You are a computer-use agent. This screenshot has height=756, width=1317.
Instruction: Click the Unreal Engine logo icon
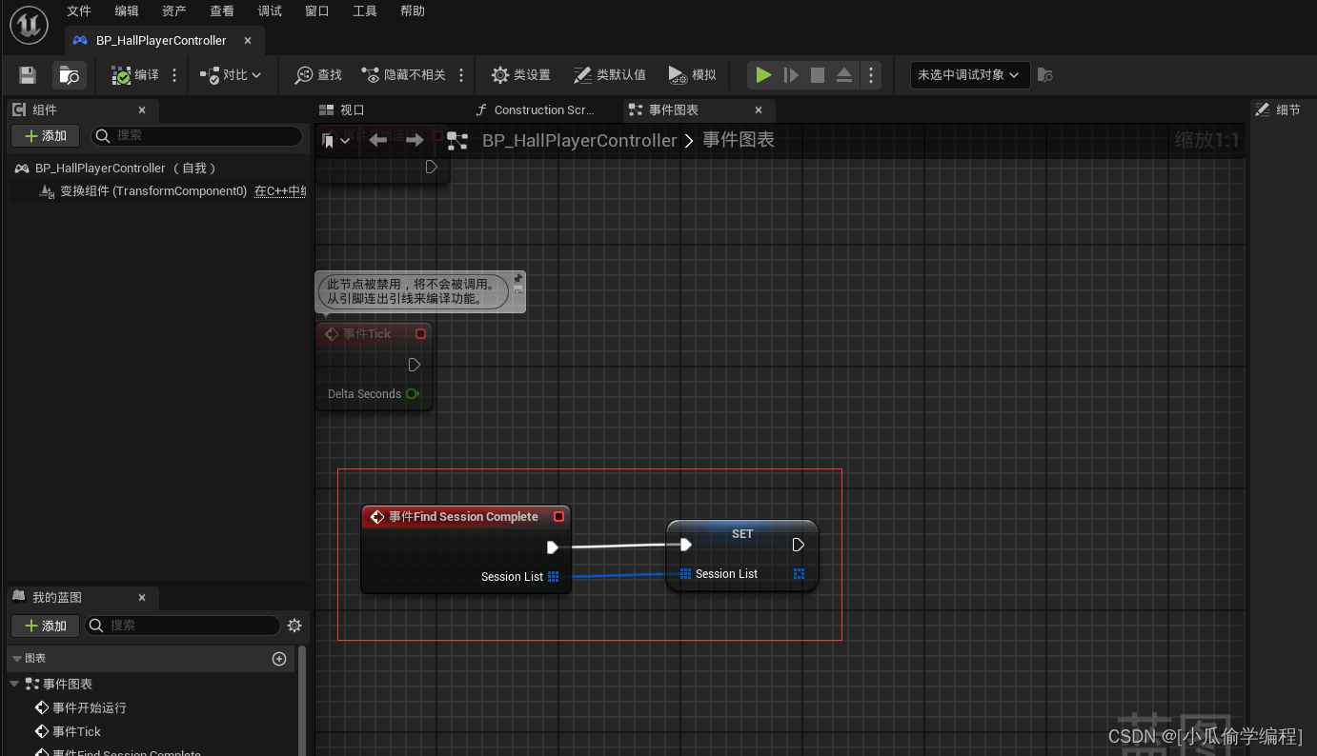(29, 25)
